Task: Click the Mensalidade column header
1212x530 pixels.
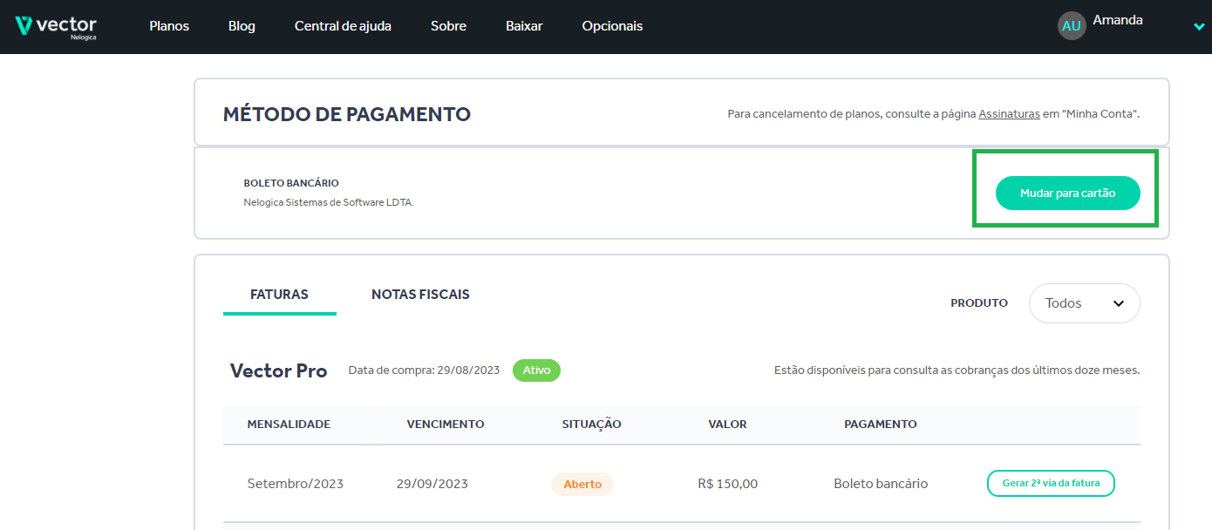Action: (x=289, y=425)
